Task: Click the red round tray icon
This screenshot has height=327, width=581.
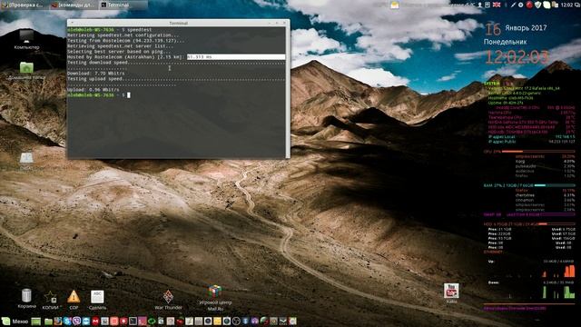Action: (529, 5)
